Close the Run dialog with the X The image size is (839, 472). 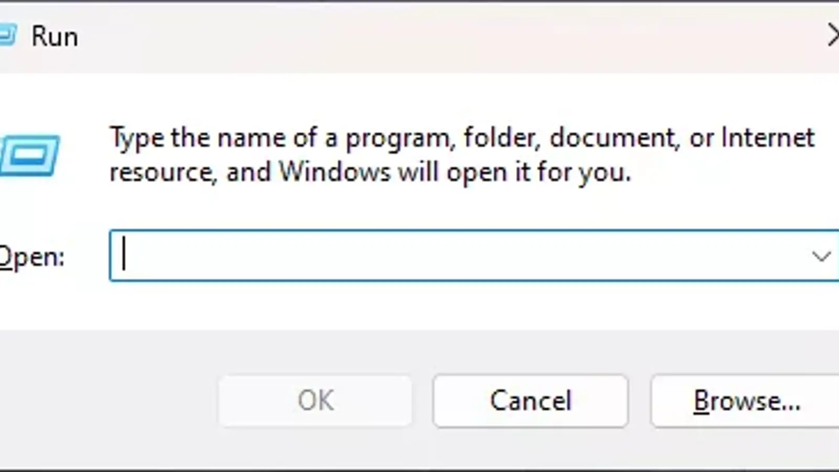(833, 36)
